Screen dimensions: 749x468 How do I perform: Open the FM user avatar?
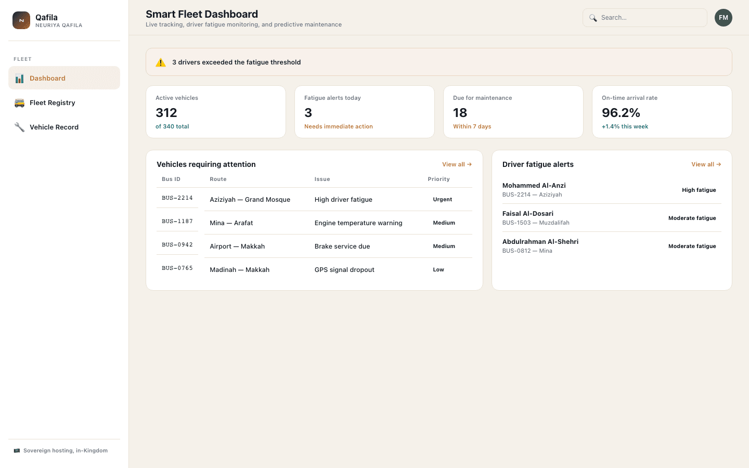724,18
